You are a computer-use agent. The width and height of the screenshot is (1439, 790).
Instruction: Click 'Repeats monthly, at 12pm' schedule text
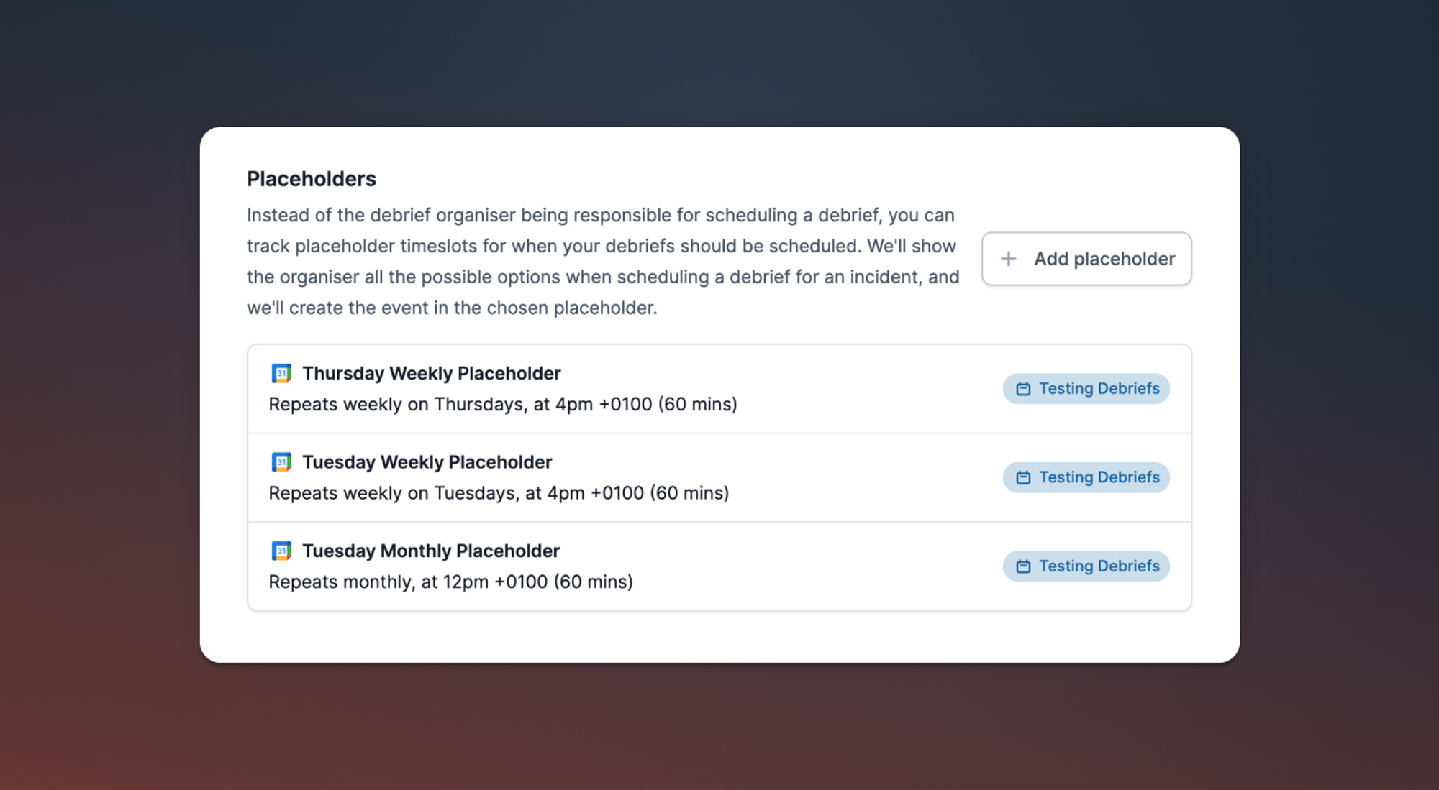click(x=451, y=582)
